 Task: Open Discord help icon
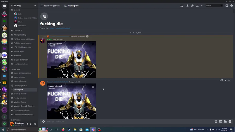tap(231, 6)
